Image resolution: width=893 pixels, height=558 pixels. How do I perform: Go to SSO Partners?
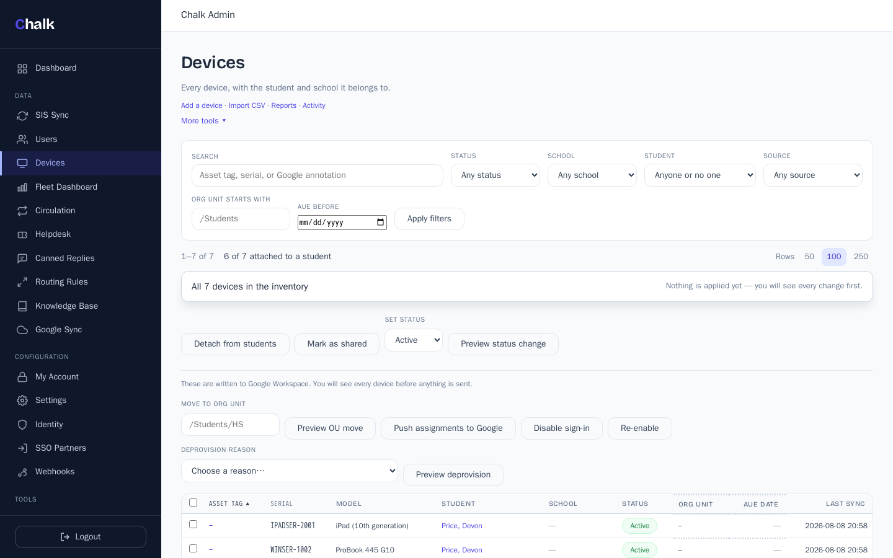81,448
